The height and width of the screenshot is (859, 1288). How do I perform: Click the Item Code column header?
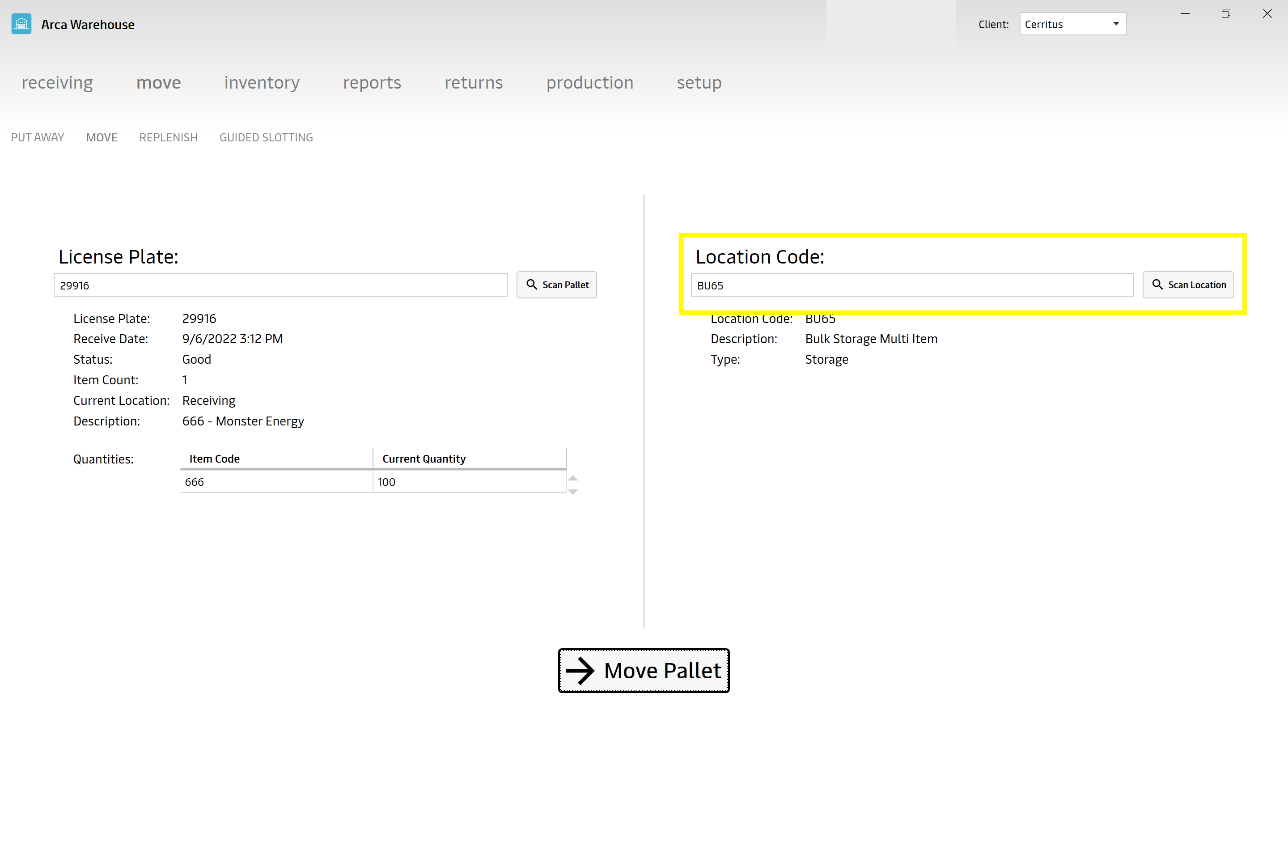[276, 459]
